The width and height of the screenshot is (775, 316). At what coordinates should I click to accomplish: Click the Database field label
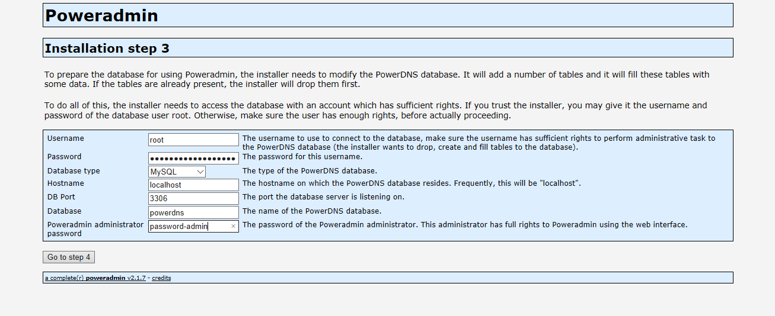pos(65,211)
